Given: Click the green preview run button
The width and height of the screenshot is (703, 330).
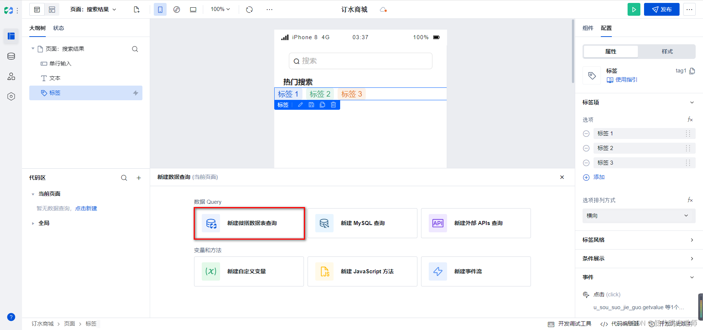Looking at the screenshot, I should tap(634, 10).
